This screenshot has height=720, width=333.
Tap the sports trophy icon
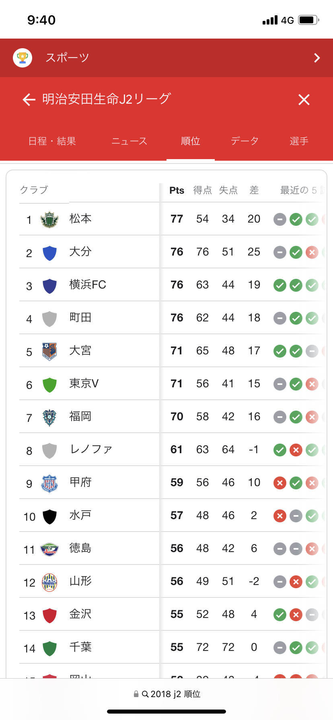tap(23, 58)
